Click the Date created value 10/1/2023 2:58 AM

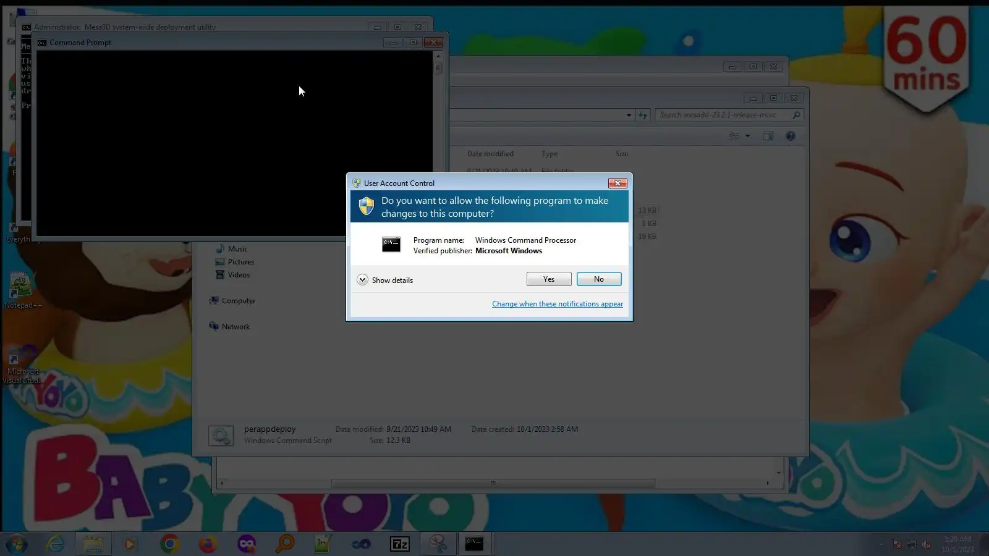tap(548, 429)
